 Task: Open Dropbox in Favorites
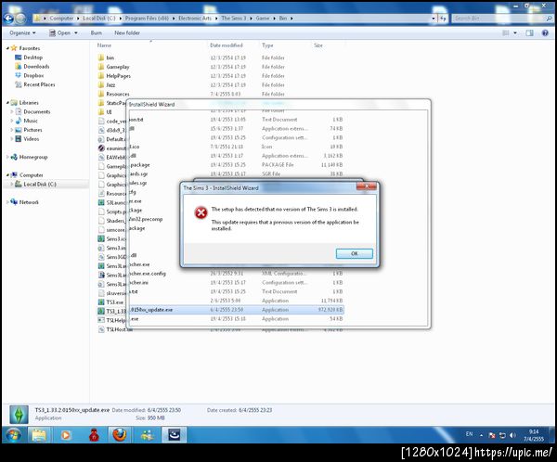point(33,75)
